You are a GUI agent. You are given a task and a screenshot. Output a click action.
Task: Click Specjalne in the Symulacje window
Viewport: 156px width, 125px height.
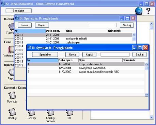(x=45, y=54)
